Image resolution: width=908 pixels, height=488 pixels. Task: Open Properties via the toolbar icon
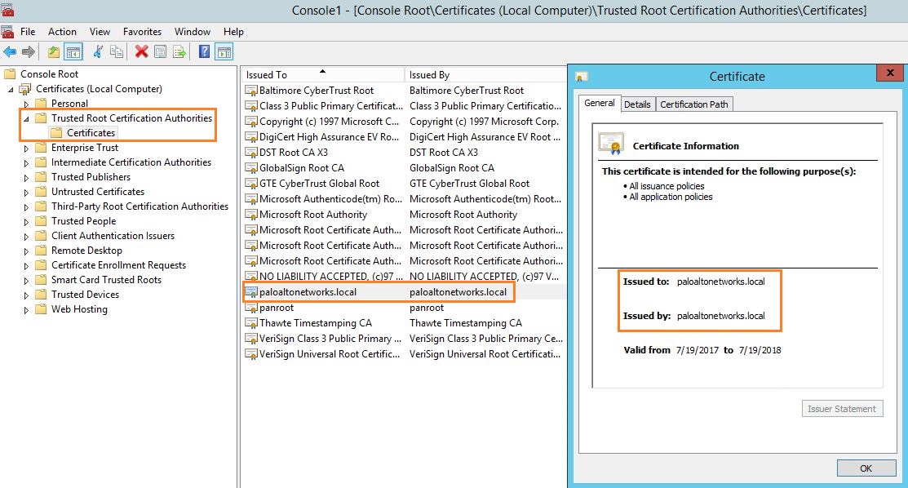tap(161, 52)
